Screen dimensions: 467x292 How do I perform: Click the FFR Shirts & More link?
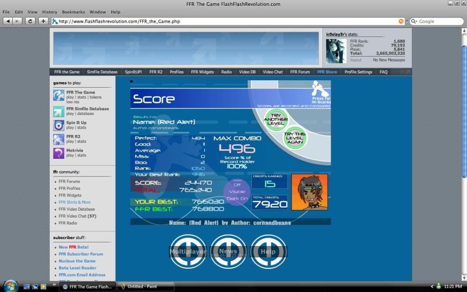click(x=74, y=202)
